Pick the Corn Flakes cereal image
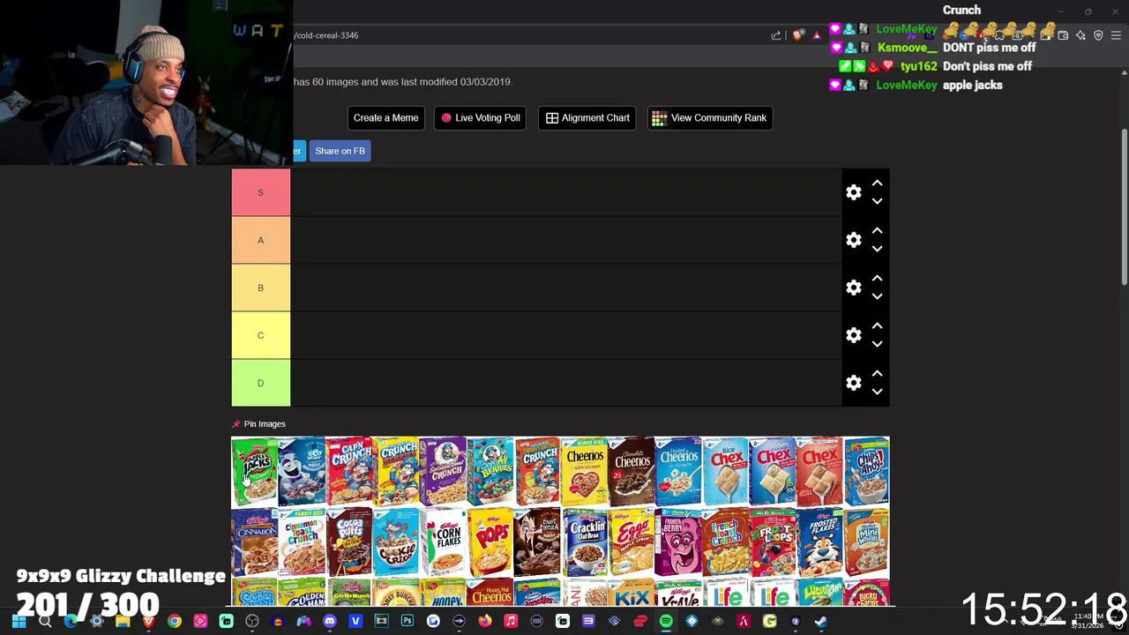The height and width of the screenshot is (635, 1129). (x=443, y=542)
